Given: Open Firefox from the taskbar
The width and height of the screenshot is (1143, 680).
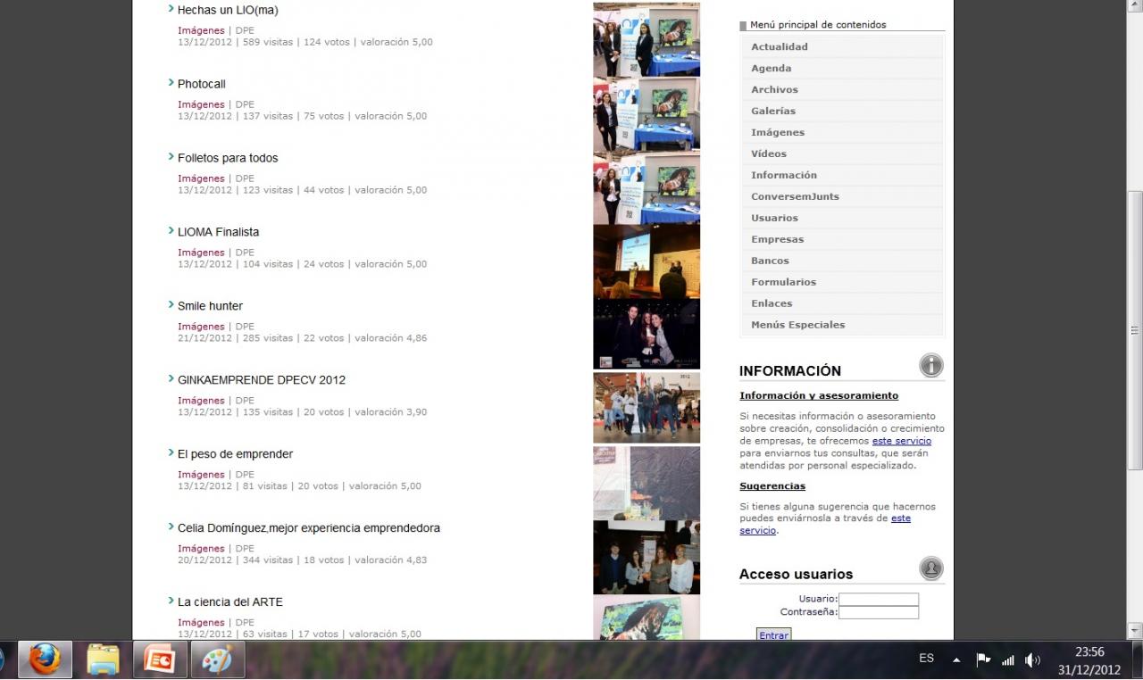Looking at the screenshot, I should (45, 659).
